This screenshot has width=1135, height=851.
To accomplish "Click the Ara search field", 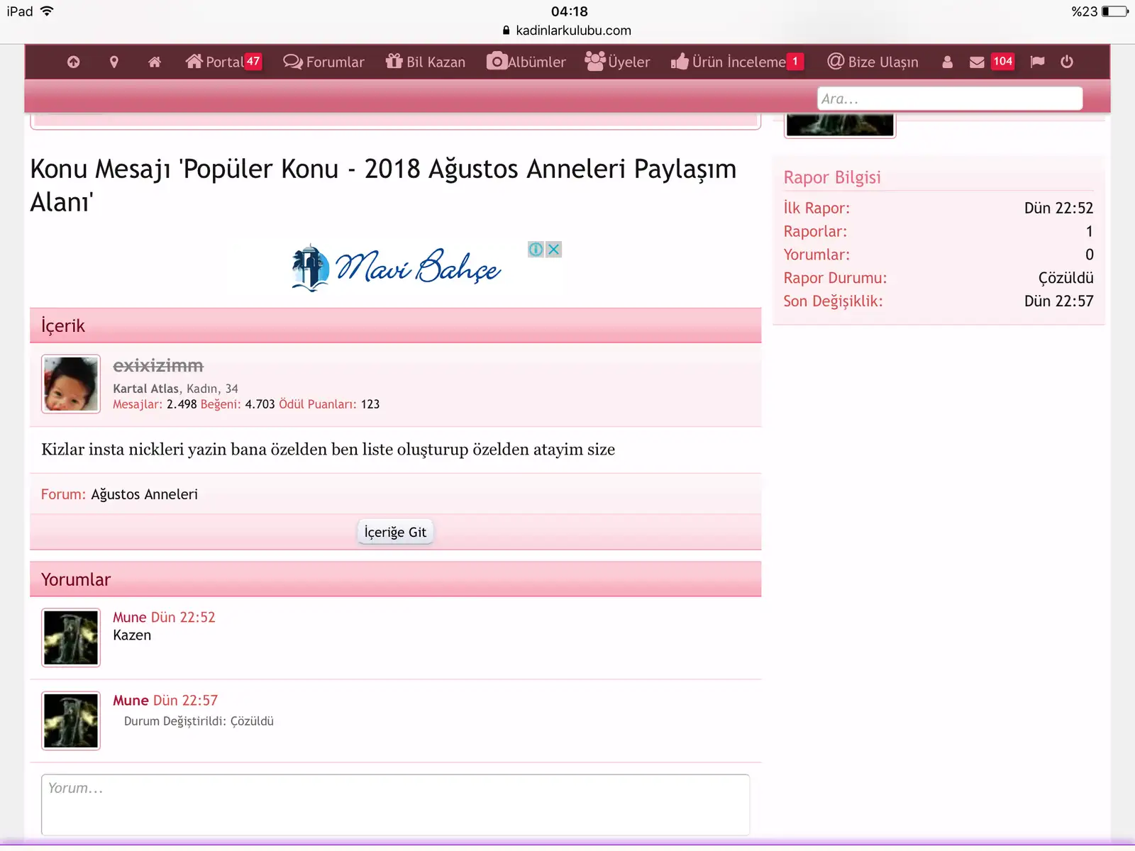I will point(949,99).
